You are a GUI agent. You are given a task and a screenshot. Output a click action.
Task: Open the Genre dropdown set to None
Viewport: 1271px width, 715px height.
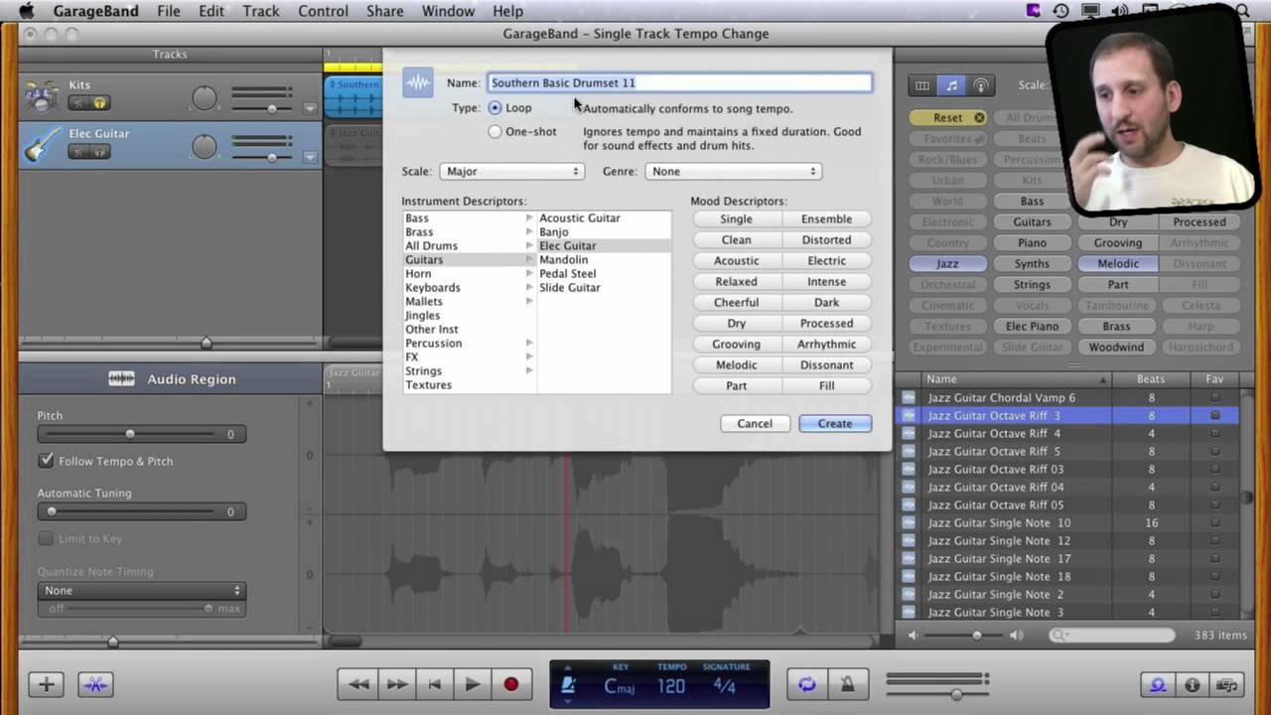click(733, 172)
